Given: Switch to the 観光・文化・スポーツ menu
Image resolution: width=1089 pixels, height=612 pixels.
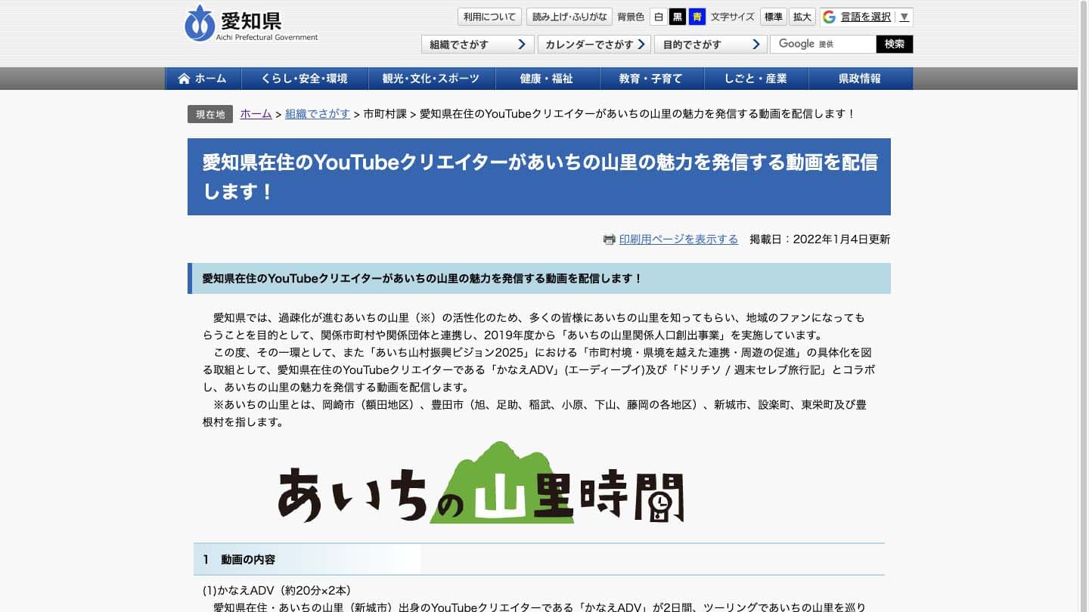Looking at the screenshot, I should click(430, 78).
